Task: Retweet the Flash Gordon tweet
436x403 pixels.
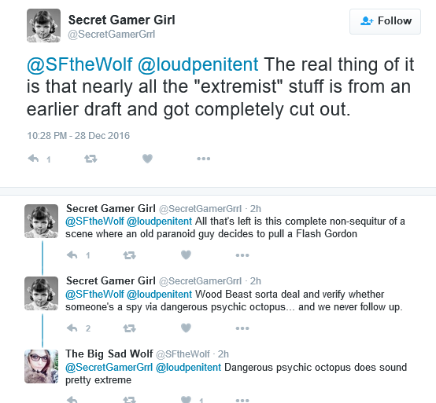Action: 129,255
